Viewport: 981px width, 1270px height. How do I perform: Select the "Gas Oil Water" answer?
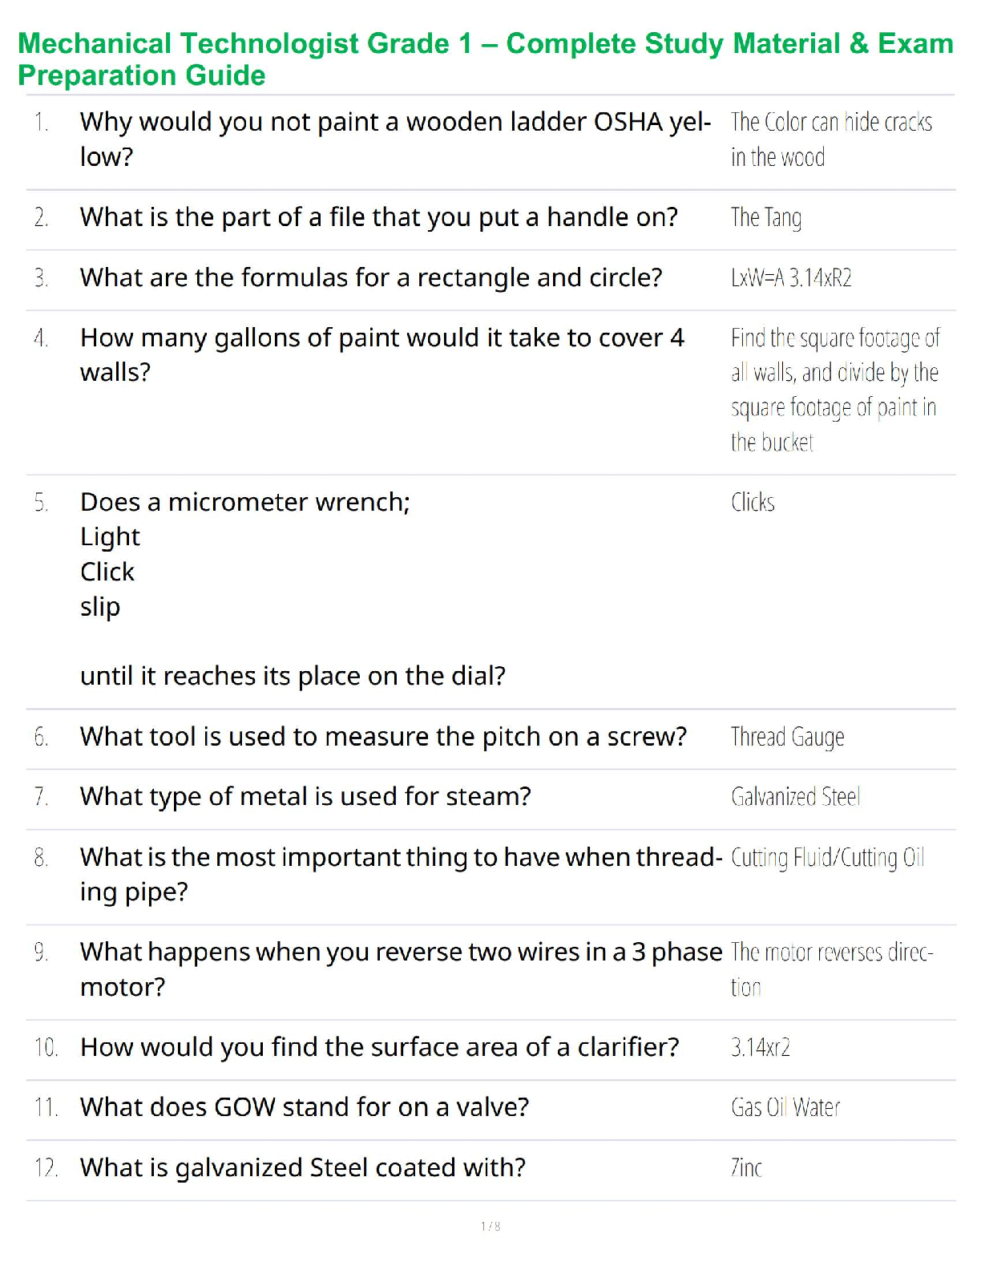785,1108
